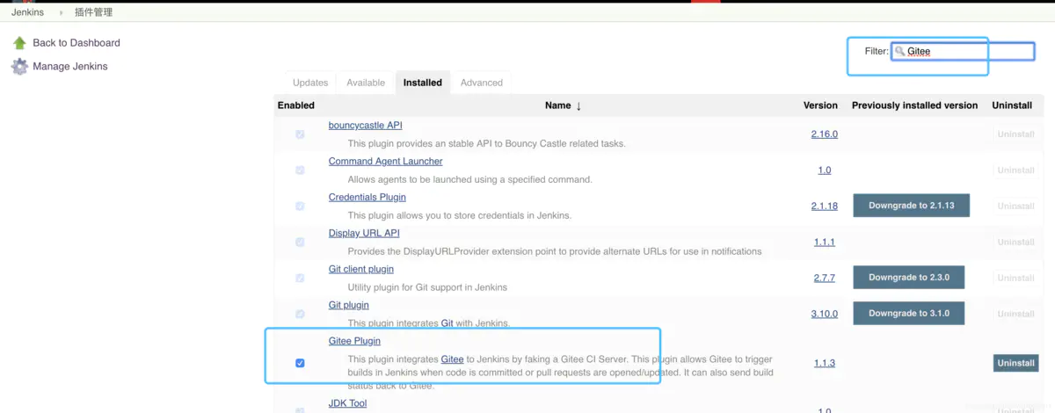Click the Gitee link in the plugin description
The height and width of the screenshot is (413, 1055).
(x=452, y=359)
